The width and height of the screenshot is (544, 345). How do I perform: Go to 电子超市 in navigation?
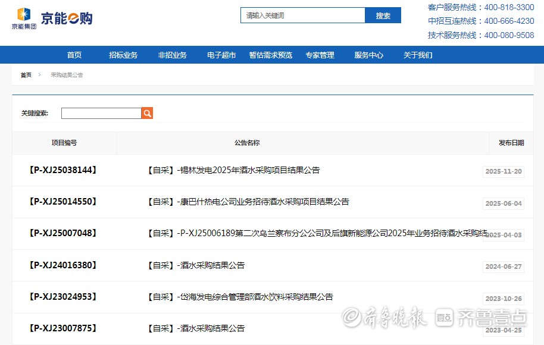[221, 55]
